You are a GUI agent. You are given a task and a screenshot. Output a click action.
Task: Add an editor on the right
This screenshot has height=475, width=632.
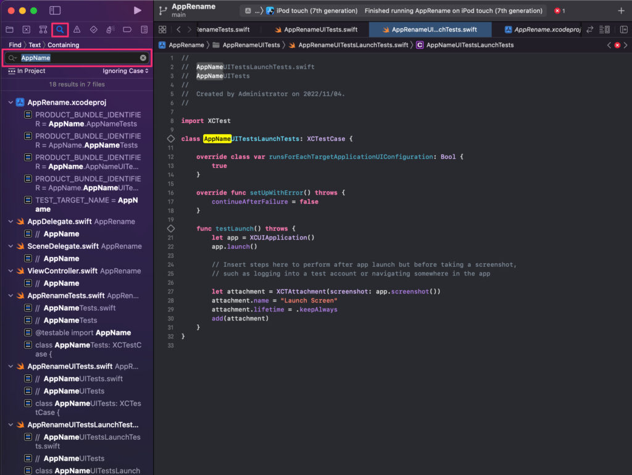coord(623,30)
